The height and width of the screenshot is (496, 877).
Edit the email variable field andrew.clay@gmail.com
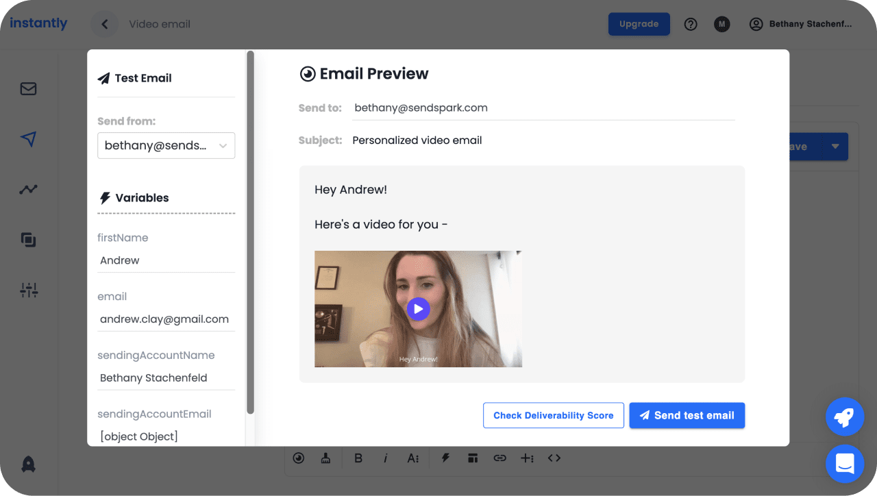point(166,319)
